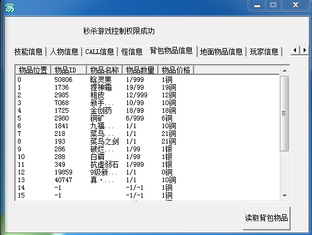Sort by the 物品位置 column header
312x235 pixels.
33,70
